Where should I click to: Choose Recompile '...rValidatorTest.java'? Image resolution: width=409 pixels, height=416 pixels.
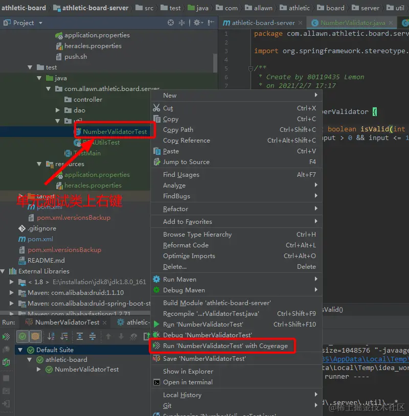click(237, 314)
